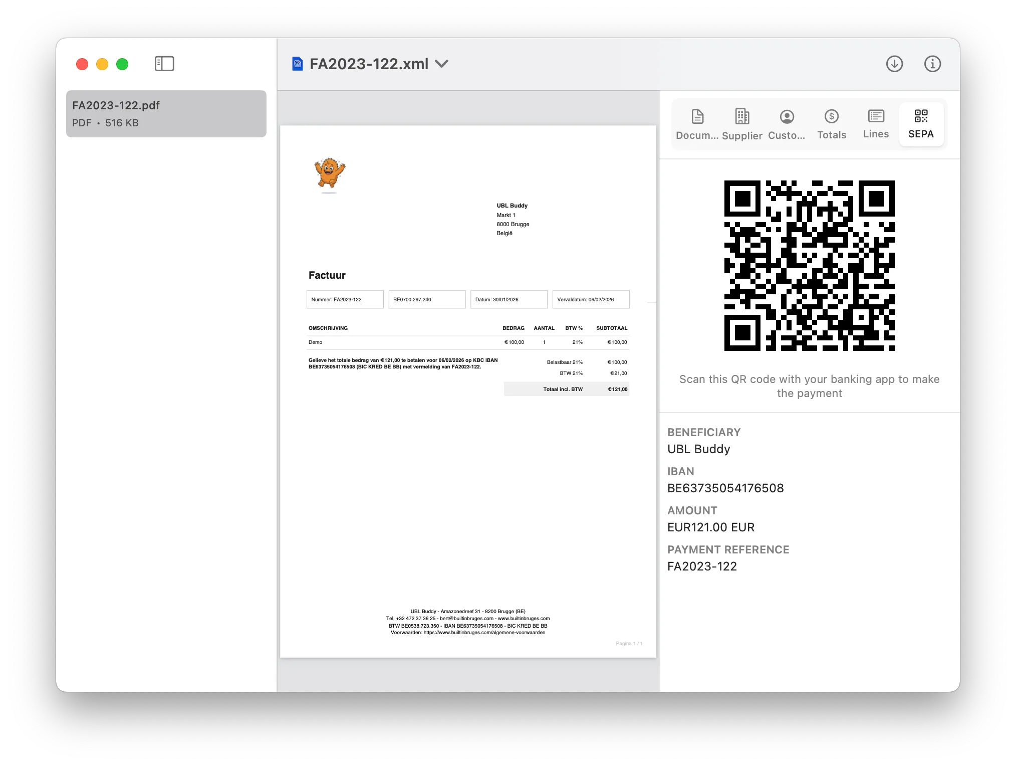Toggle the green zoom window control
Screen dimensions: 1016x766
click(121, 64)
